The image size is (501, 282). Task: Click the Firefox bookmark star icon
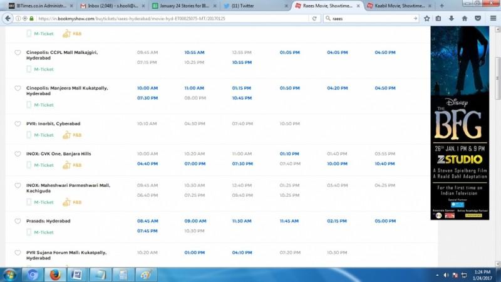pyautogui.click(x=426, y=18)
